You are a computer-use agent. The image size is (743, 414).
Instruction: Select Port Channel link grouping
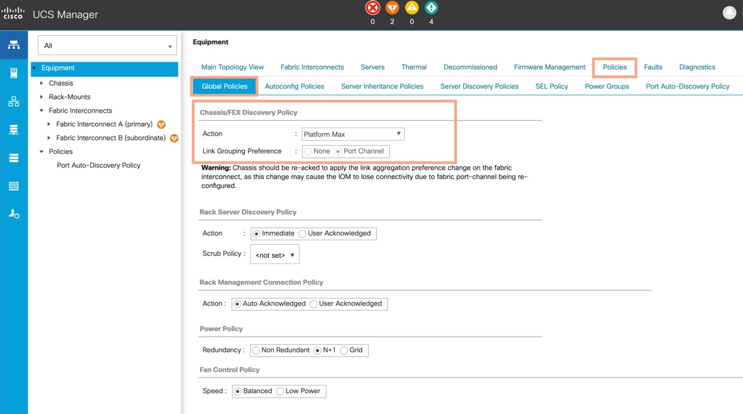(338, 151)
